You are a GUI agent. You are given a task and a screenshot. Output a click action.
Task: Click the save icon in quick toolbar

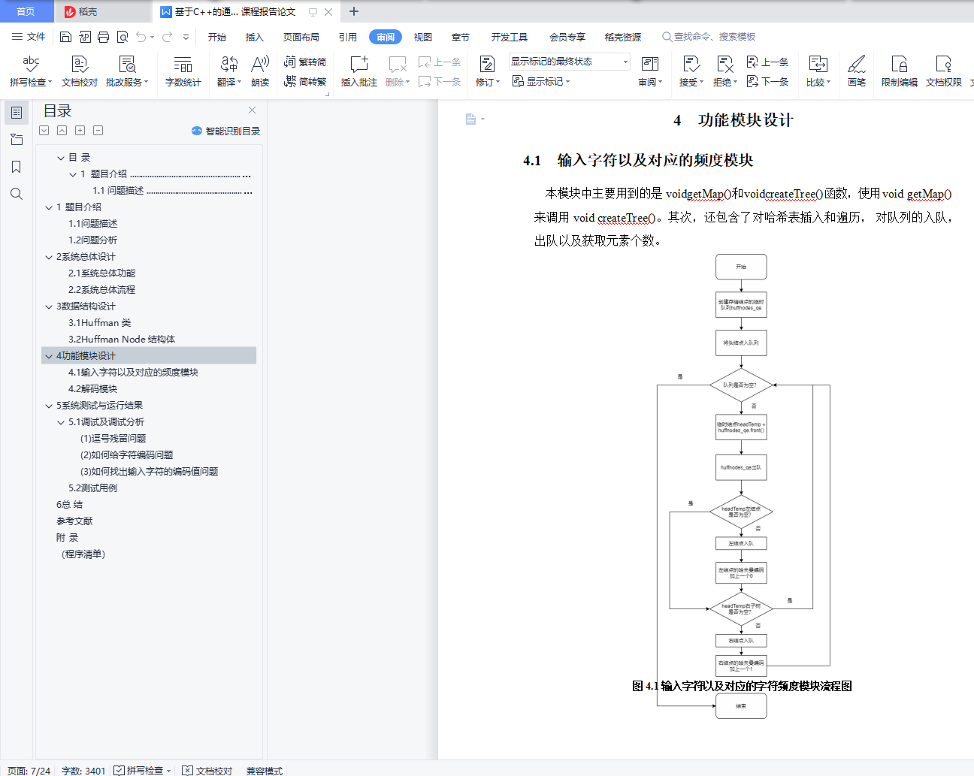[x=66, y=37]
